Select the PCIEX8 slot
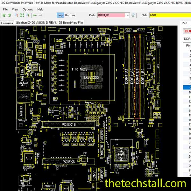This screenshot has height=191, width=191. click(x=68, y=162)
